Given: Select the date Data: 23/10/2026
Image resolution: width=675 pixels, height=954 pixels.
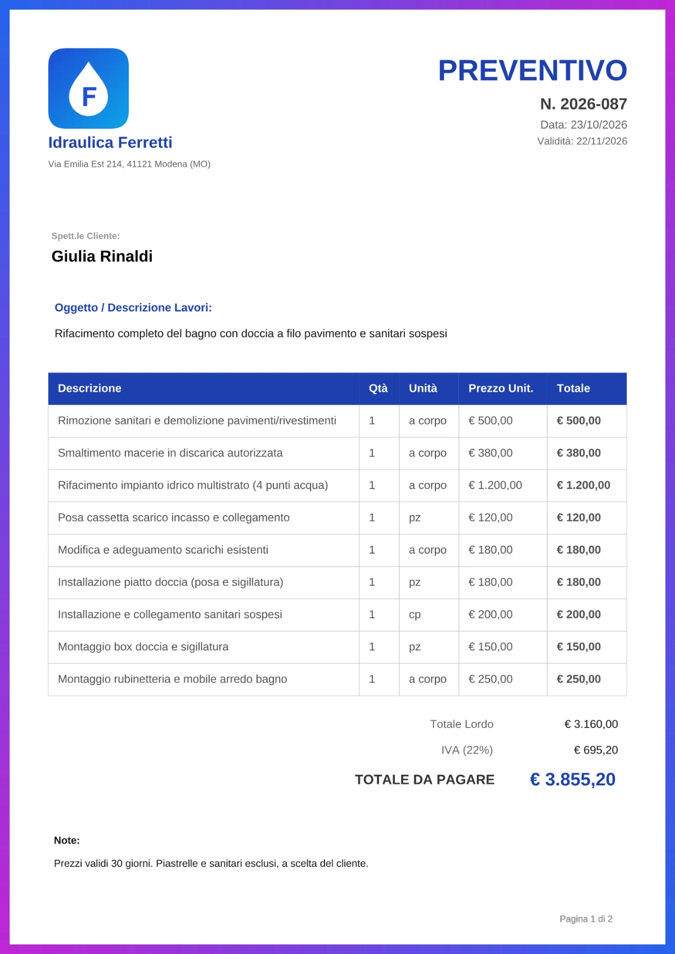Looking at the screenshot, I should click(x=583, y=125).
